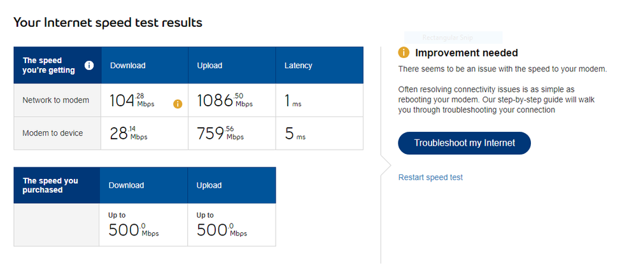Viewport: 636px width, 275px height.
Task: Click the orange alert icon beside "Improvement needed"
Action: [x=404, y=53]
